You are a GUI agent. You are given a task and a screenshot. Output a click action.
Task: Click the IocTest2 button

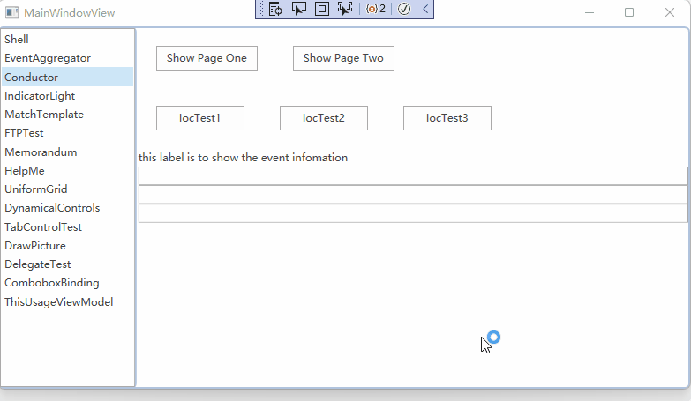point(324,118)
